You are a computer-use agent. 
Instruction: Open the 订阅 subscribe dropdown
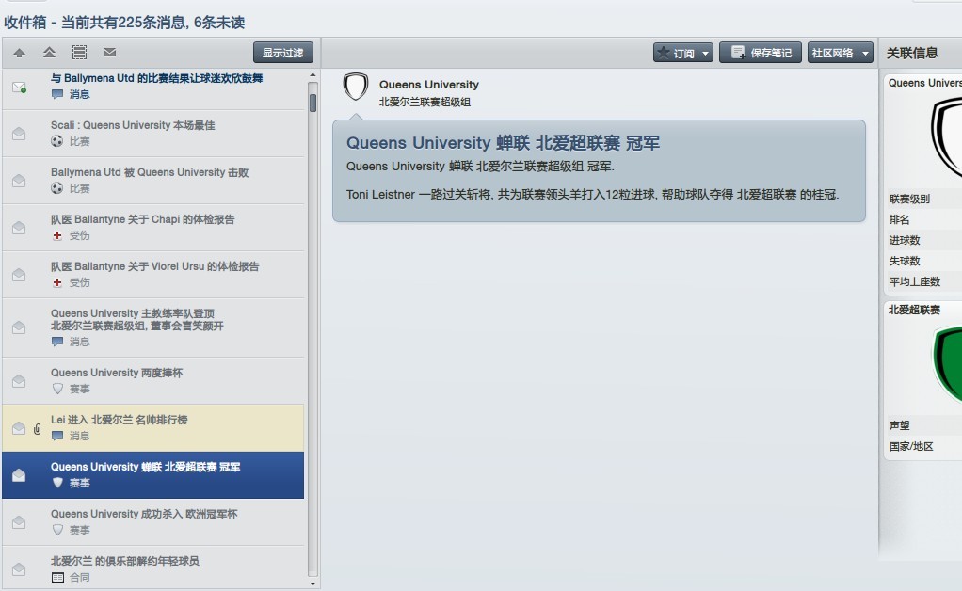tap(682, 54)
